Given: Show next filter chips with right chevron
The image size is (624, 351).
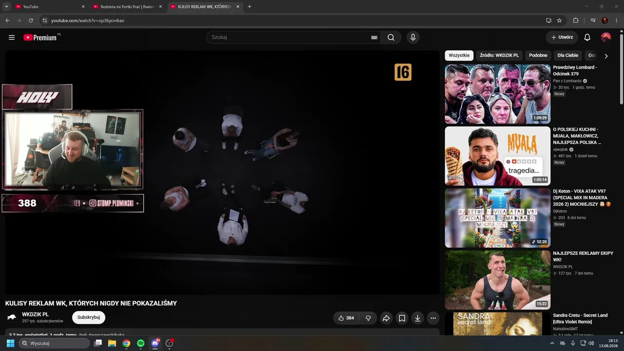Looking at the screenshot, I should point(606,56).
